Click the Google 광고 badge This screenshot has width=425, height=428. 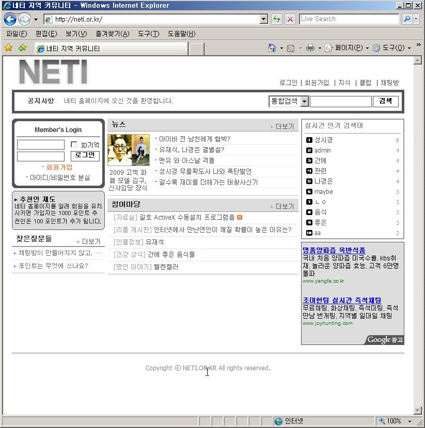click(385, 339)
